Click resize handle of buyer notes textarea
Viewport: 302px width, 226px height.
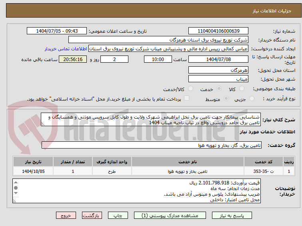[14, 201]
